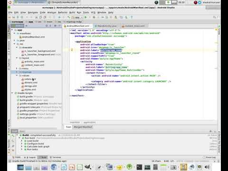Switch to the MainActivity.java tab

click(107, 26)
